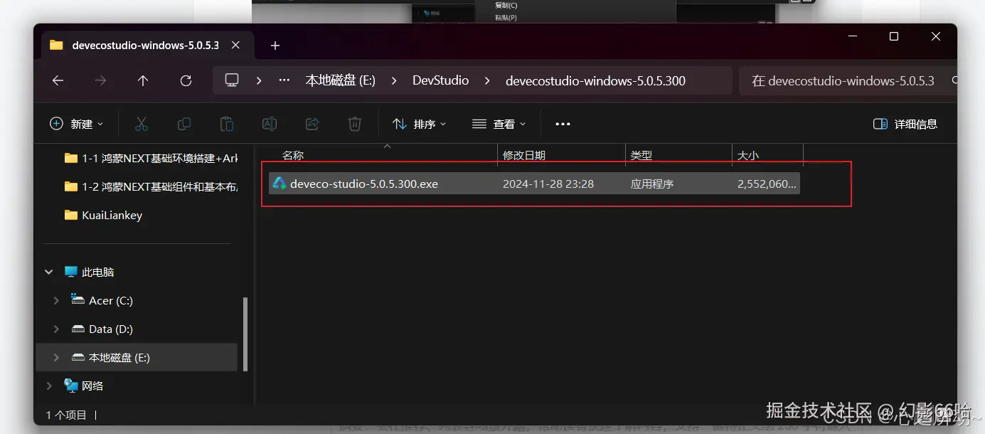The height and width of the screenshot is (434, 985).
Task: Click the Paste clipboard icon
Action: tap(227, 124)
